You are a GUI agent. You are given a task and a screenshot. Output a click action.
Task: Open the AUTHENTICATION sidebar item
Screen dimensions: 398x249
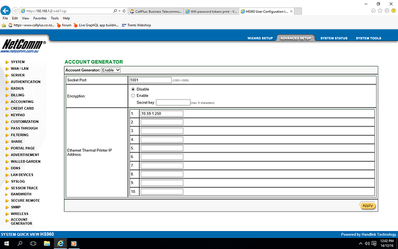click(x=25, y=81)
